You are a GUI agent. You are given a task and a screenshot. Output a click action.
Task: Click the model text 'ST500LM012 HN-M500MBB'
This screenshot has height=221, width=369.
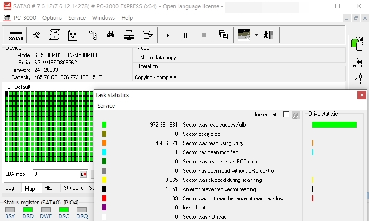[65, 55]
